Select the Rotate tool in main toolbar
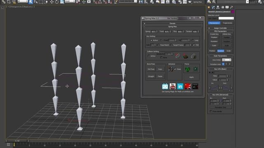This screenshot has width=264, height=148. (x=57, y=2)
